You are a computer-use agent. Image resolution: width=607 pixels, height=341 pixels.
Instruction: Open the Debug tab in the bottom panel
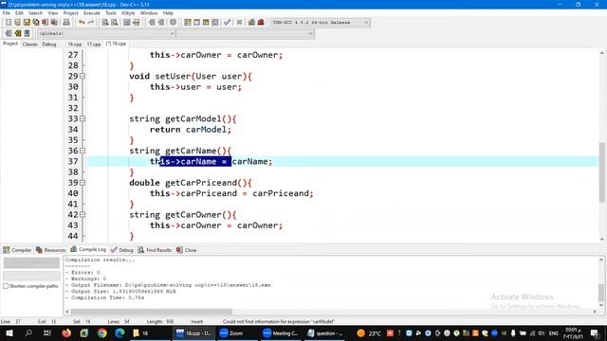[122, 250]
